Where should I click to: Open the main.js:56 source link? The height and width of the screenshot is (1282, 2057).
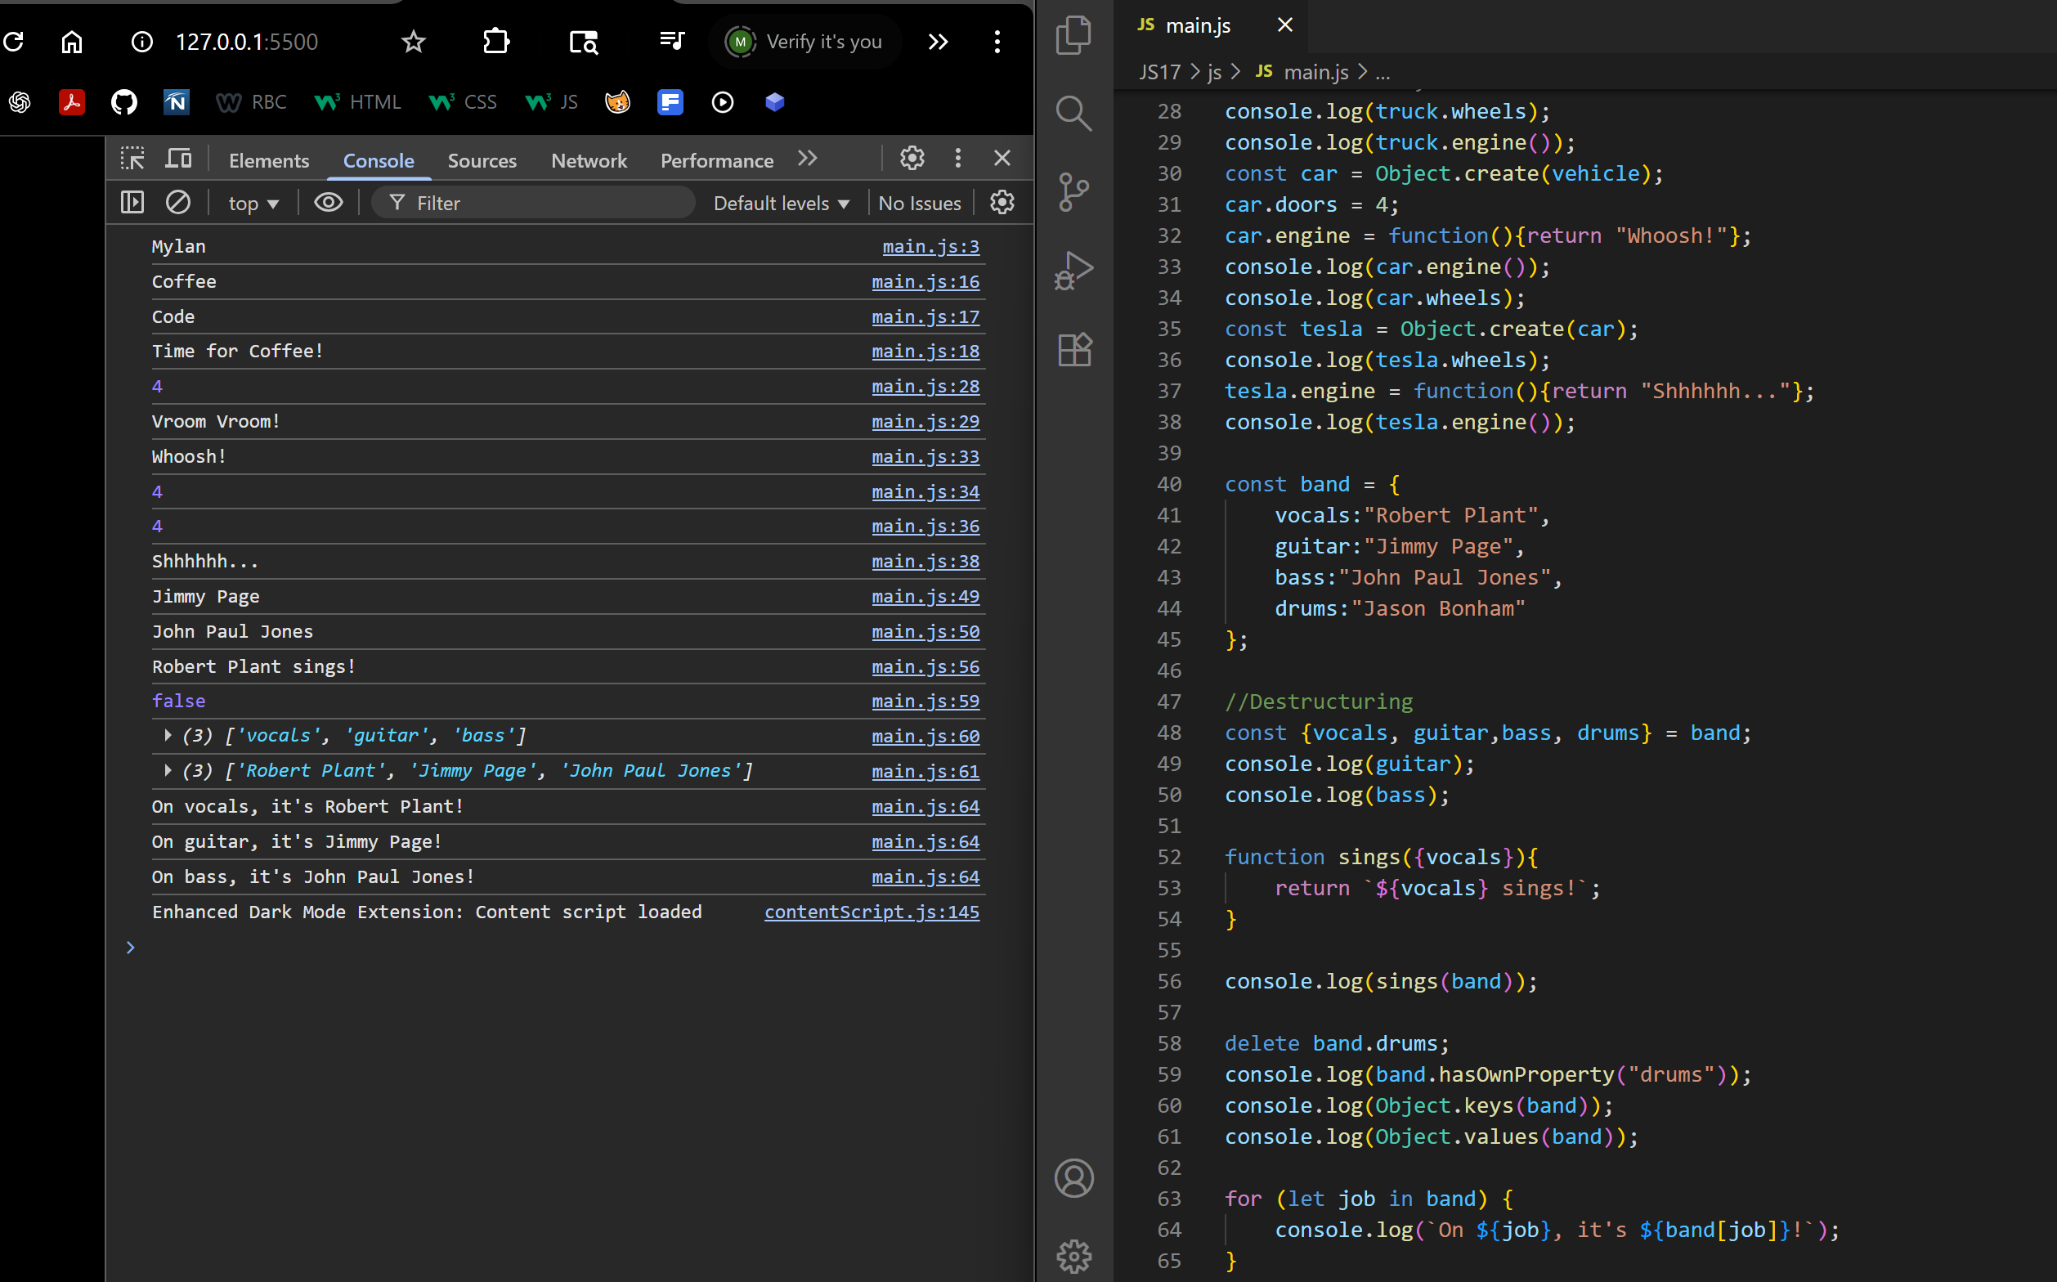pyautogui.click(x=925, y=666)
